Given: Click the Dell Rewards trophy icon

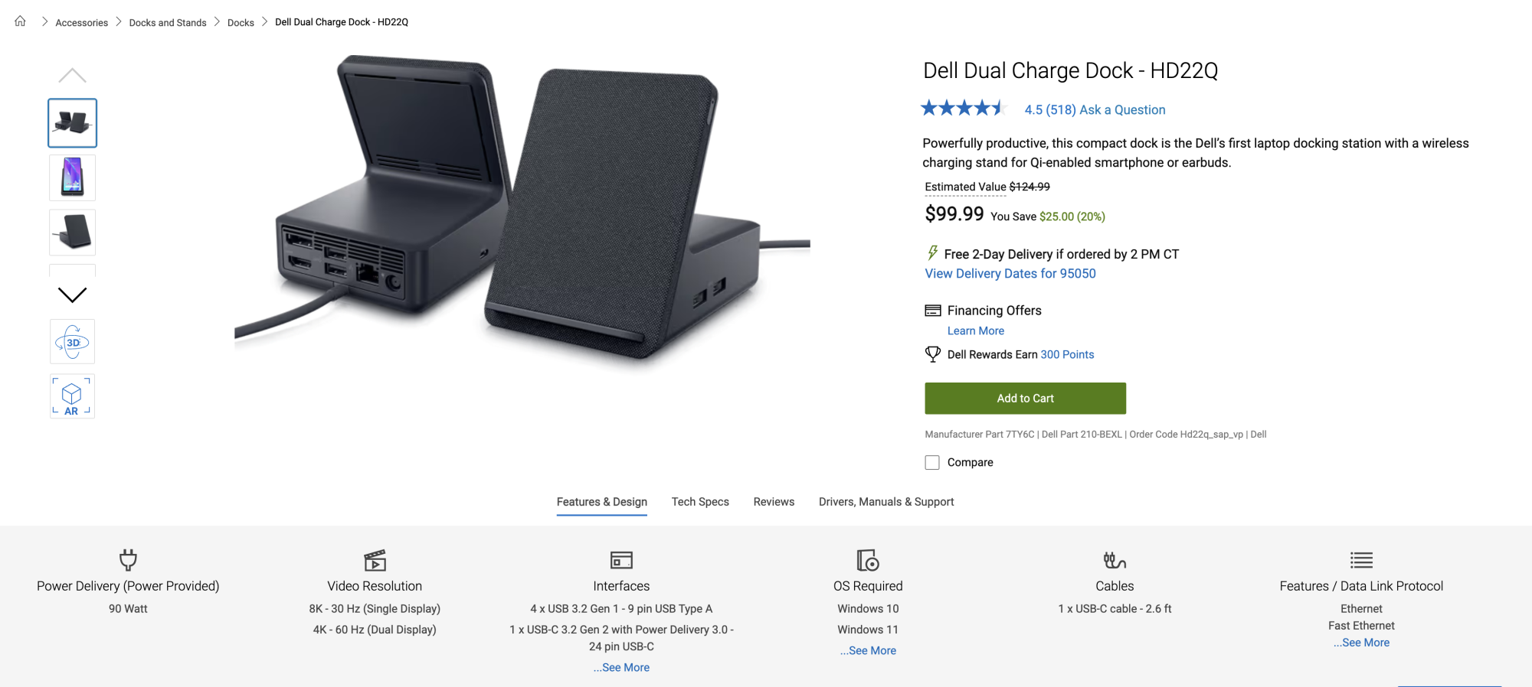Looking at the screenshot, I should pos(932,354).
